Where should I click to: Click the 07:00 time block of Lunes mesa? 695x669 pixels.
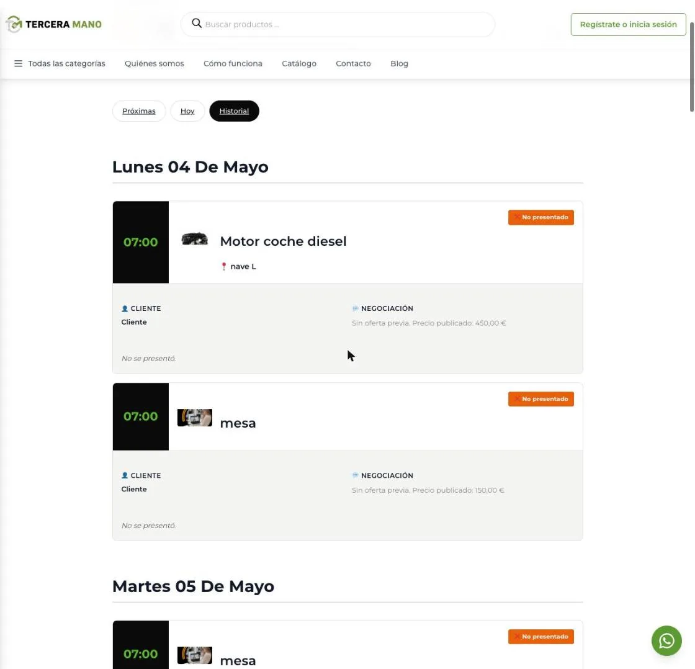(140, 416)
